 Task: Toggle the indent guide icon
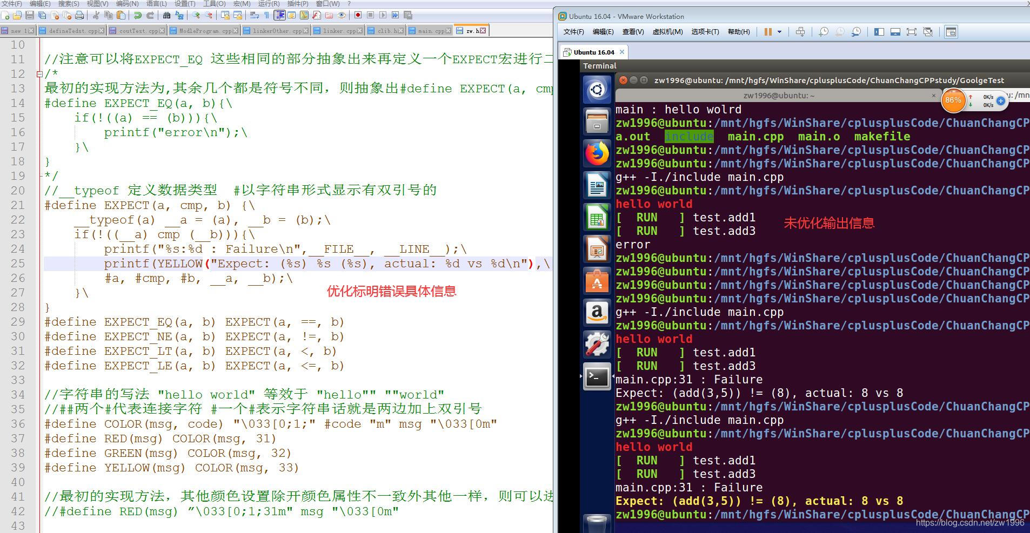click(x=279, y=15)
